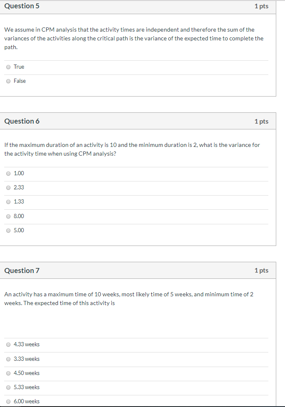Pick 3.33 weeks in Question 7
The width and height of the screenshot is (285, 407).
click(8, 359)
